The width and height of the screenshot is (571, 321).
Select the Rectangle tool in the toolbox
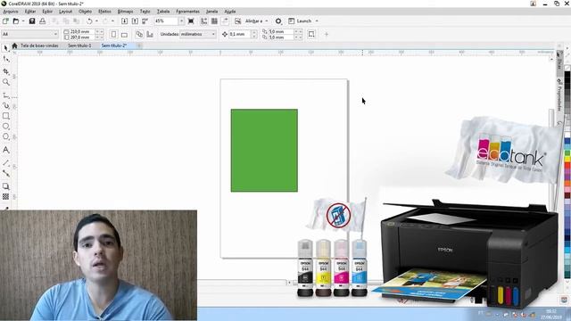tap(6, 116)
